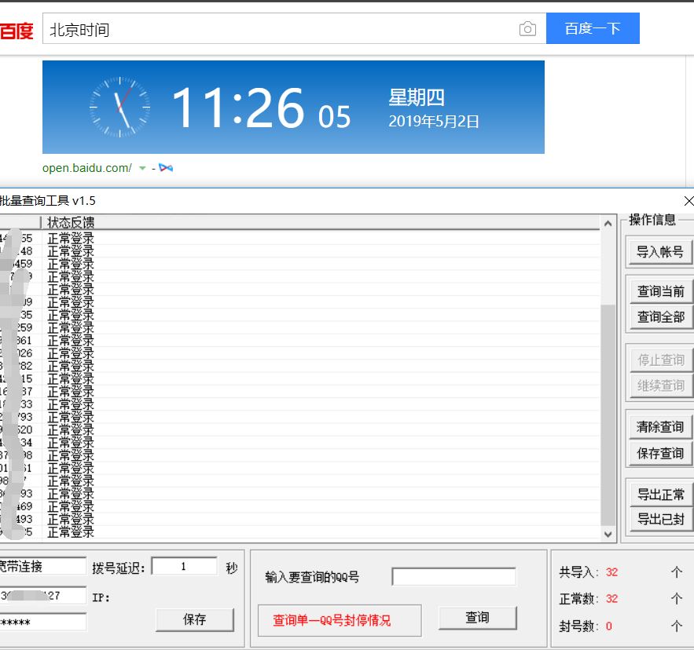The image size is (694, 650).
Task: Click the 导入帐号 button
Action: (660, 252)
